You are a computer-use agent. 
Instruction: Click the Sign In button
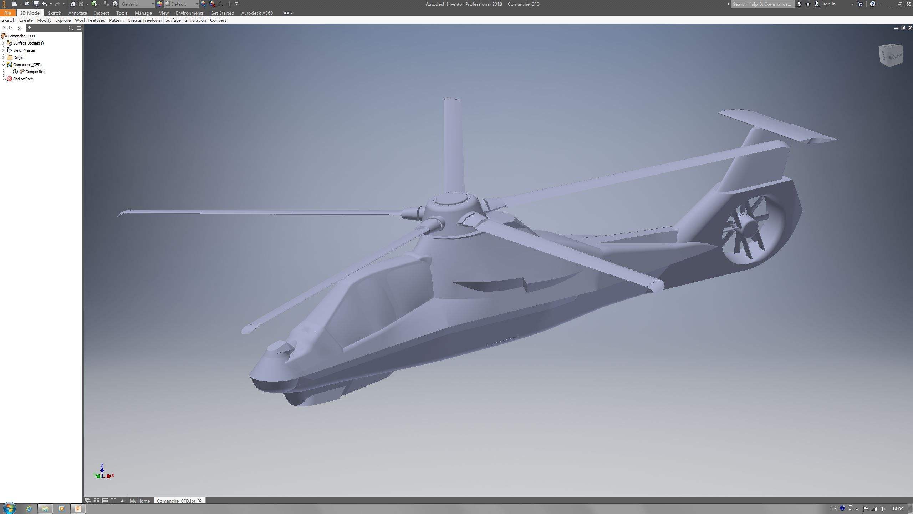pos(828,4)
